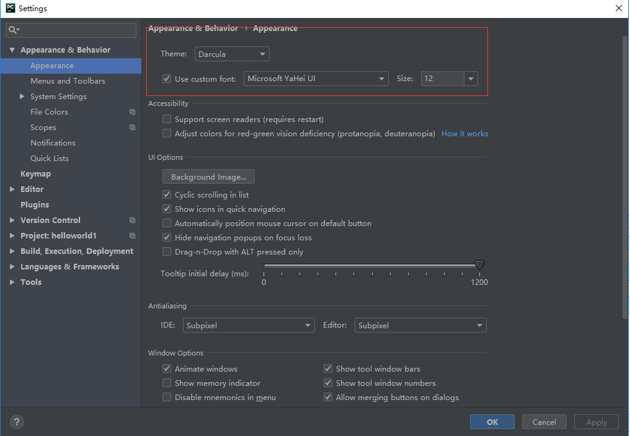Close the Settings dialog window

(619, 8)
